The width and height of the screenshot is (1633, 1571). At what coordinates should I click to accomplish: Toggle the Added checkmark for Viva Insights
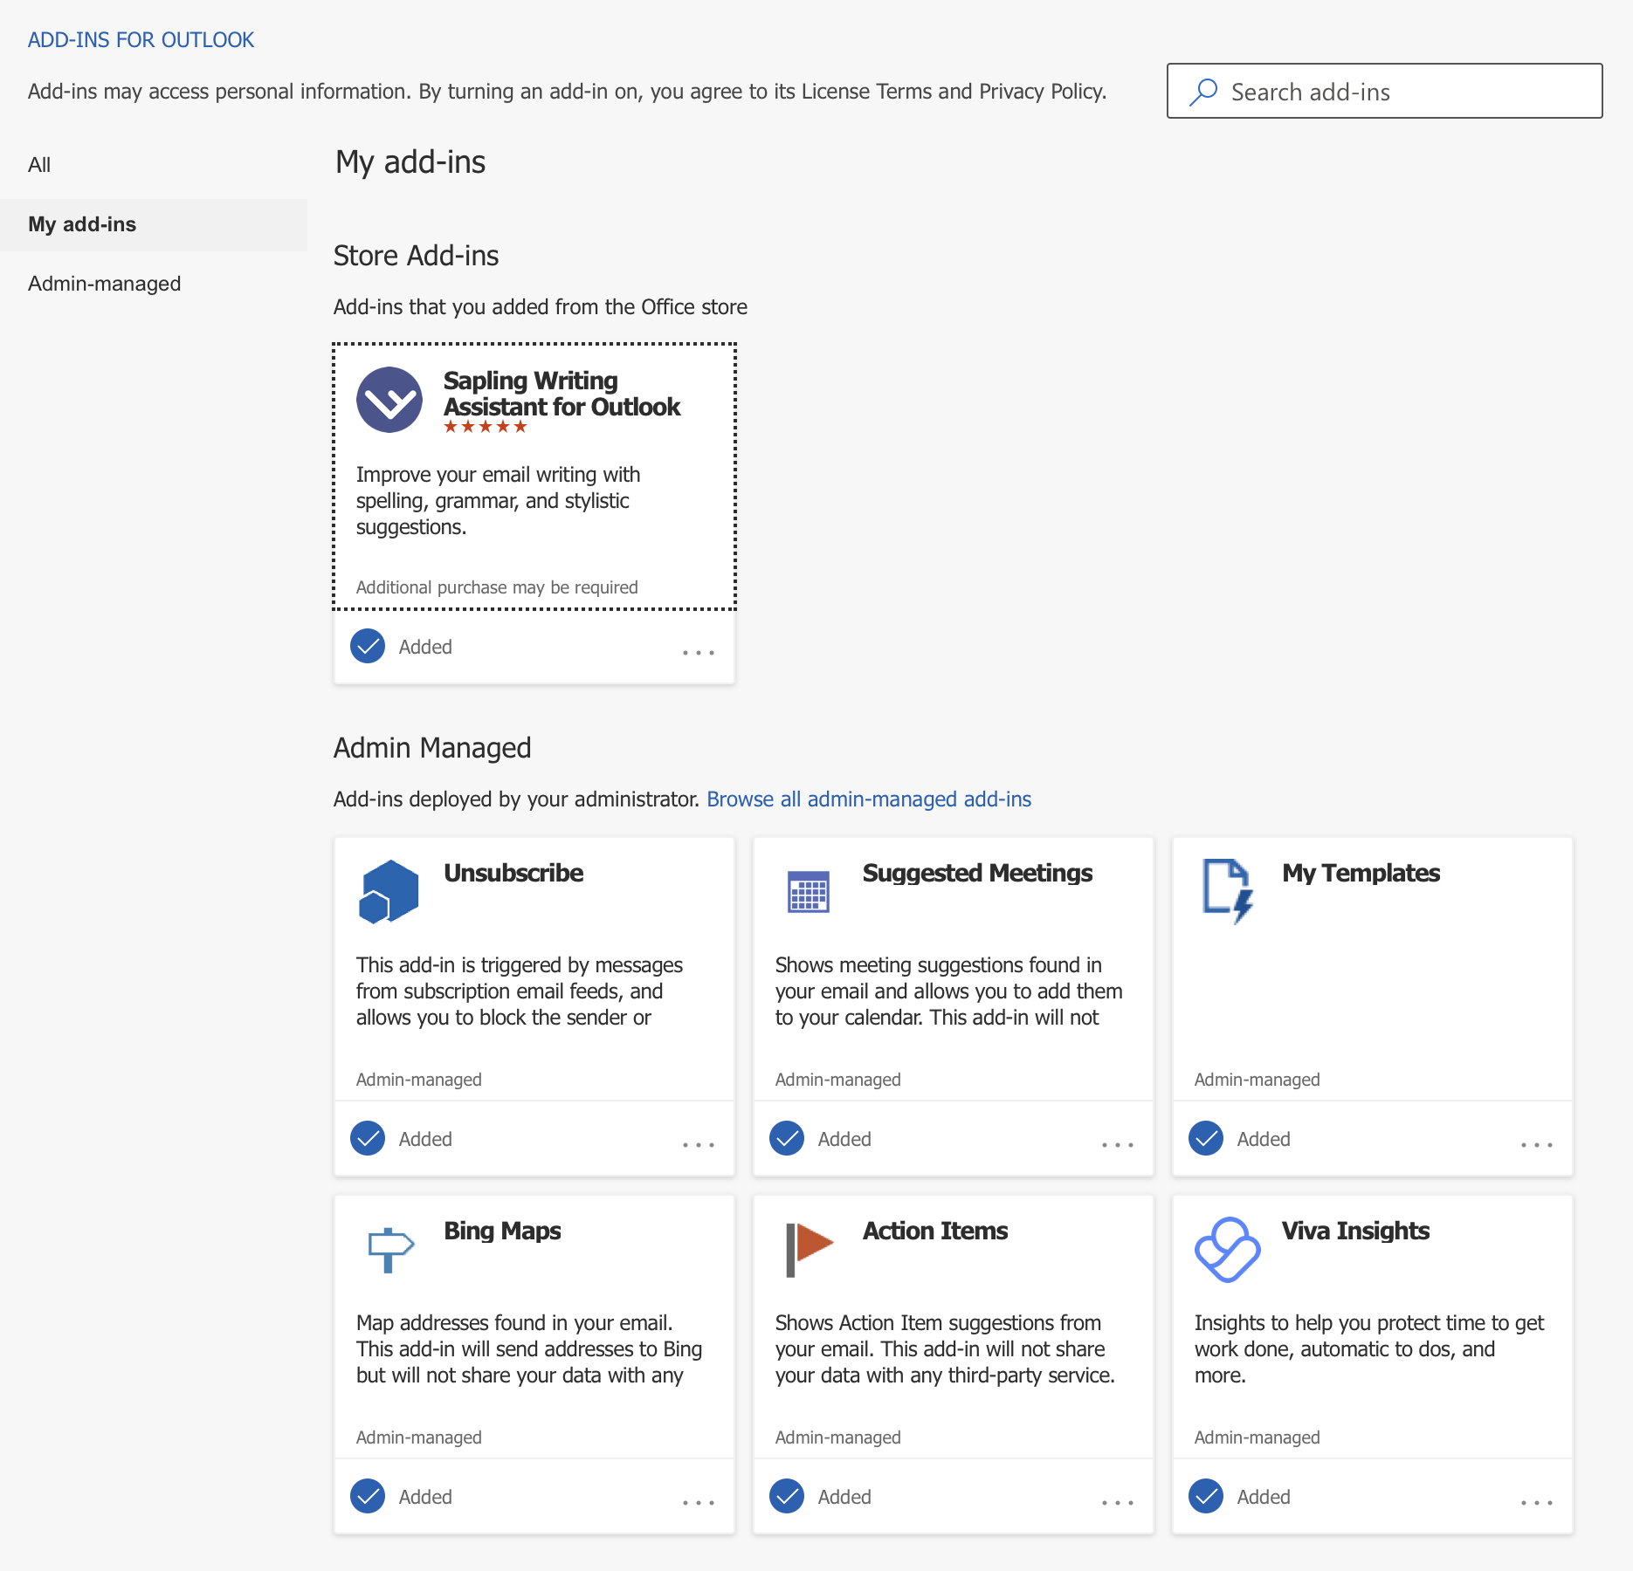[1206, 1496]
